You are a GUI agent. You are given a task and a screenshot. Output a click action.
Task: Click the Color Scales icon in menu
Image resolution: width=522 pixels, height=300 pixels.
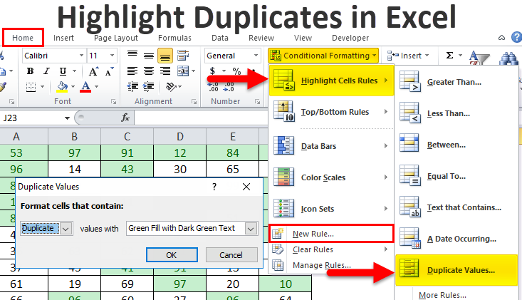click(283, 177)
